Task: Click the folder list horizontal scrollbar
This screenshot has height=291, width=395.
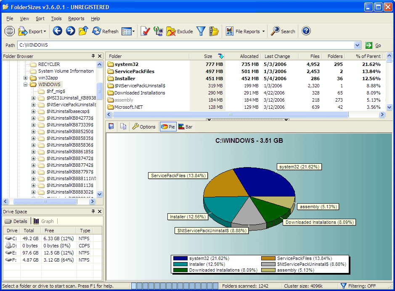Action: [x=231, y=115]
